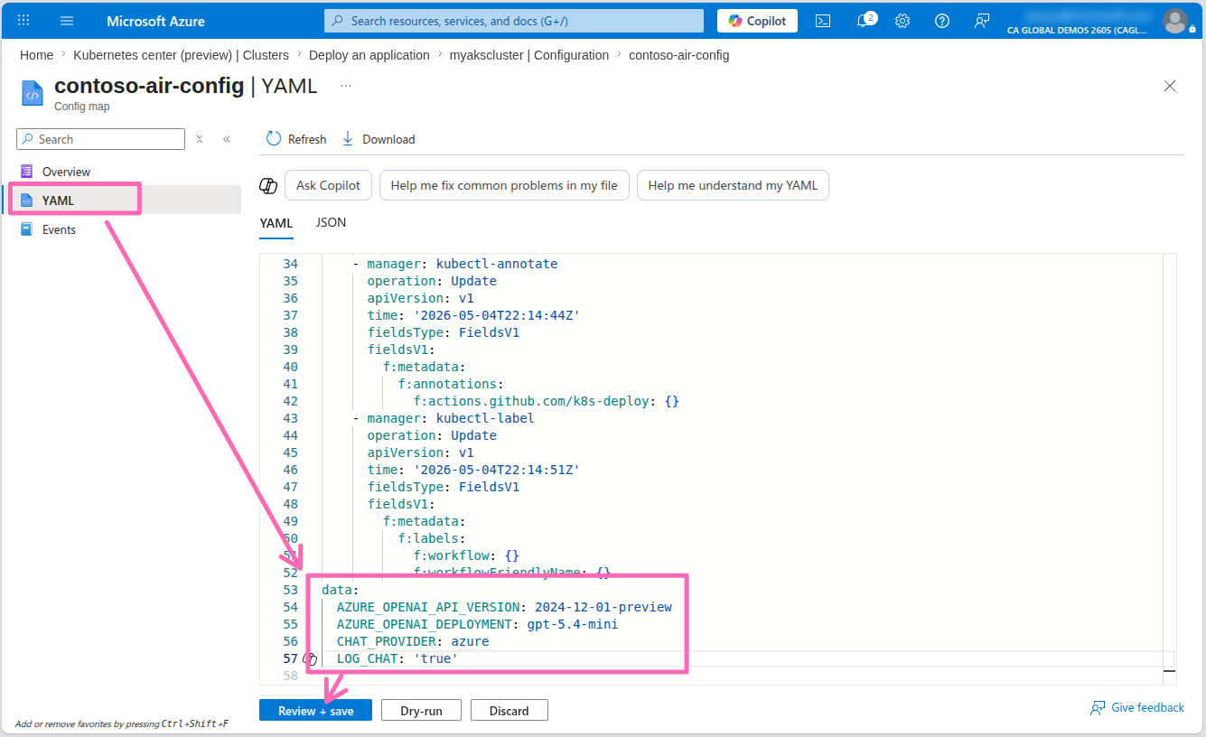
Task: Focus the global search resources box
Action: pos(513,21)
